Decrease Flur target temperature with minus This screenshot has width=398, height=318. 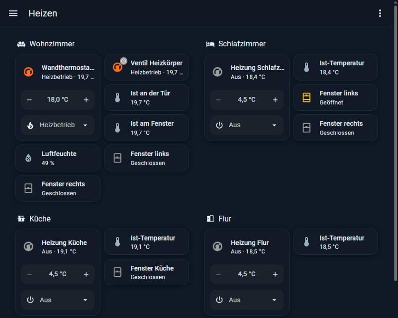(218, 274)
